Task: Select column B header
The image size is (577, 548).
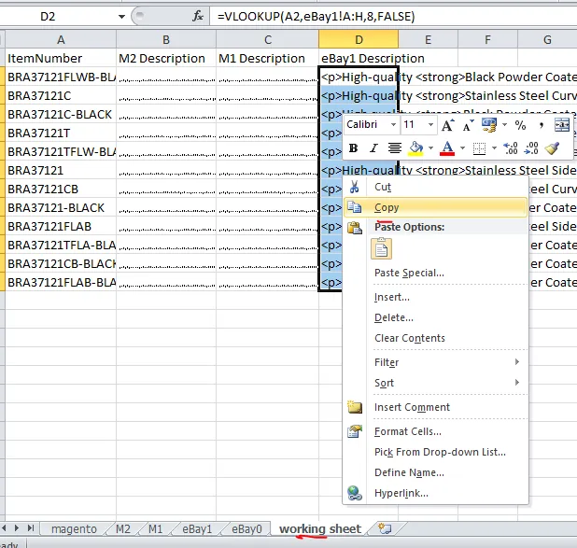Action: click(166, 40)
